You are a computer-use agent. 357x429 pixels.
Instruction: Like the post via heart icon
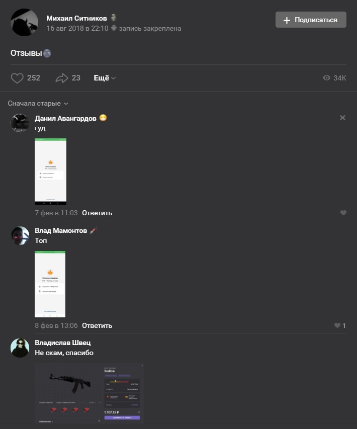tap(17, 78)
